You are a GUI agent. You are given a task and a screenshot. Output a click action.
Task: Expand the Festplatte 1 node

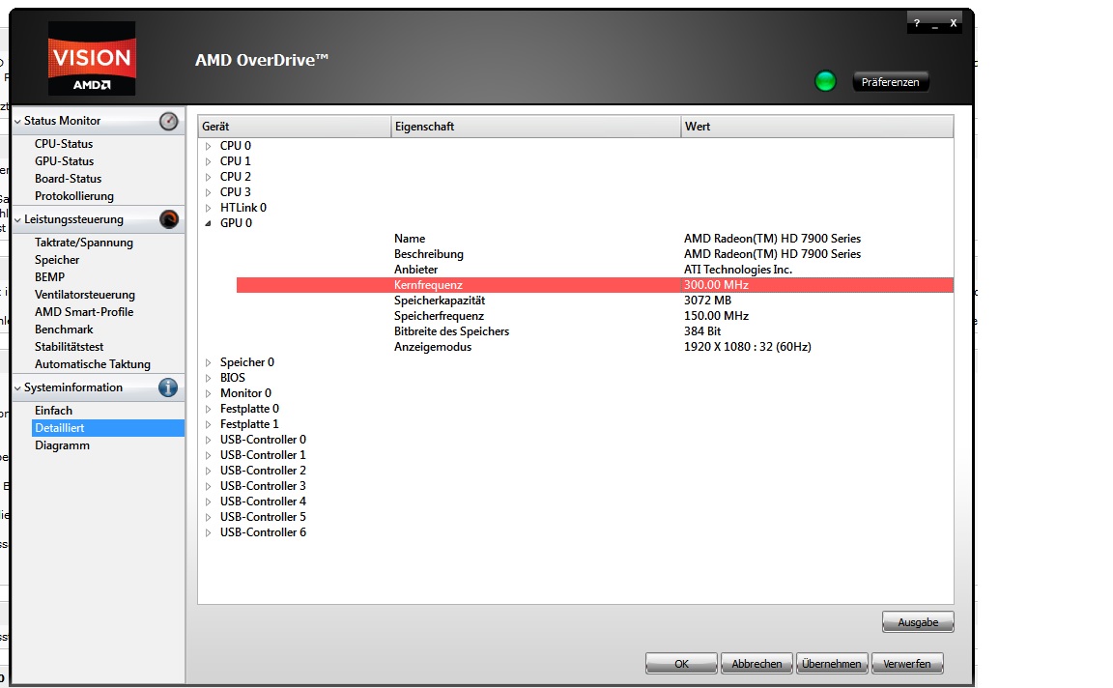pos(208,424)
